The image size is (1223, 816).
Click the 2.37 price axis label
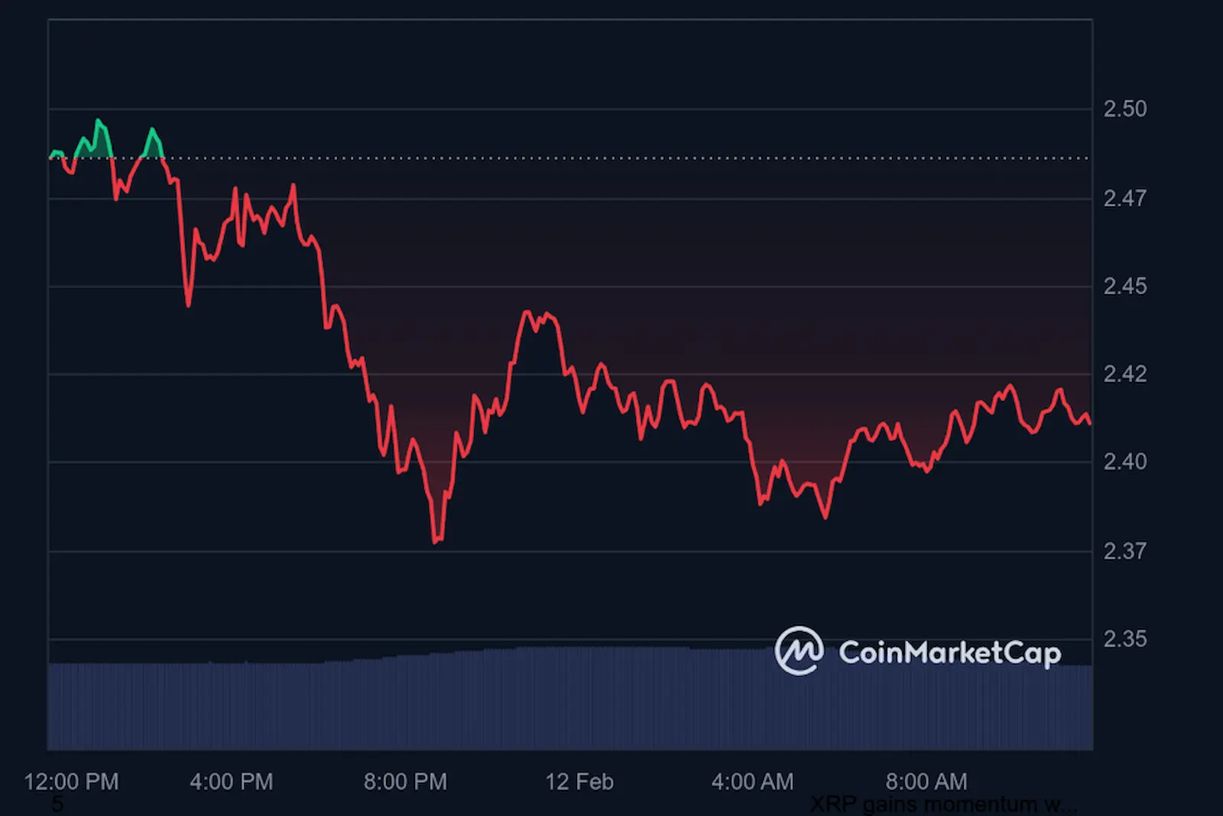tap(1124, 551)
